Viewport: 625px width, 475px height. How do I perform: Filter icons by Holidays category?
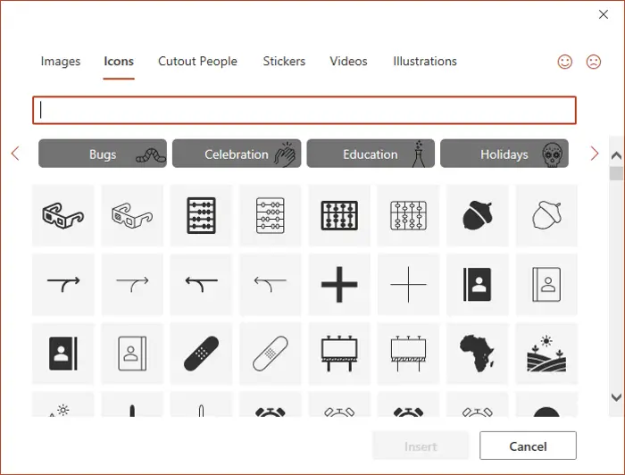504,154
